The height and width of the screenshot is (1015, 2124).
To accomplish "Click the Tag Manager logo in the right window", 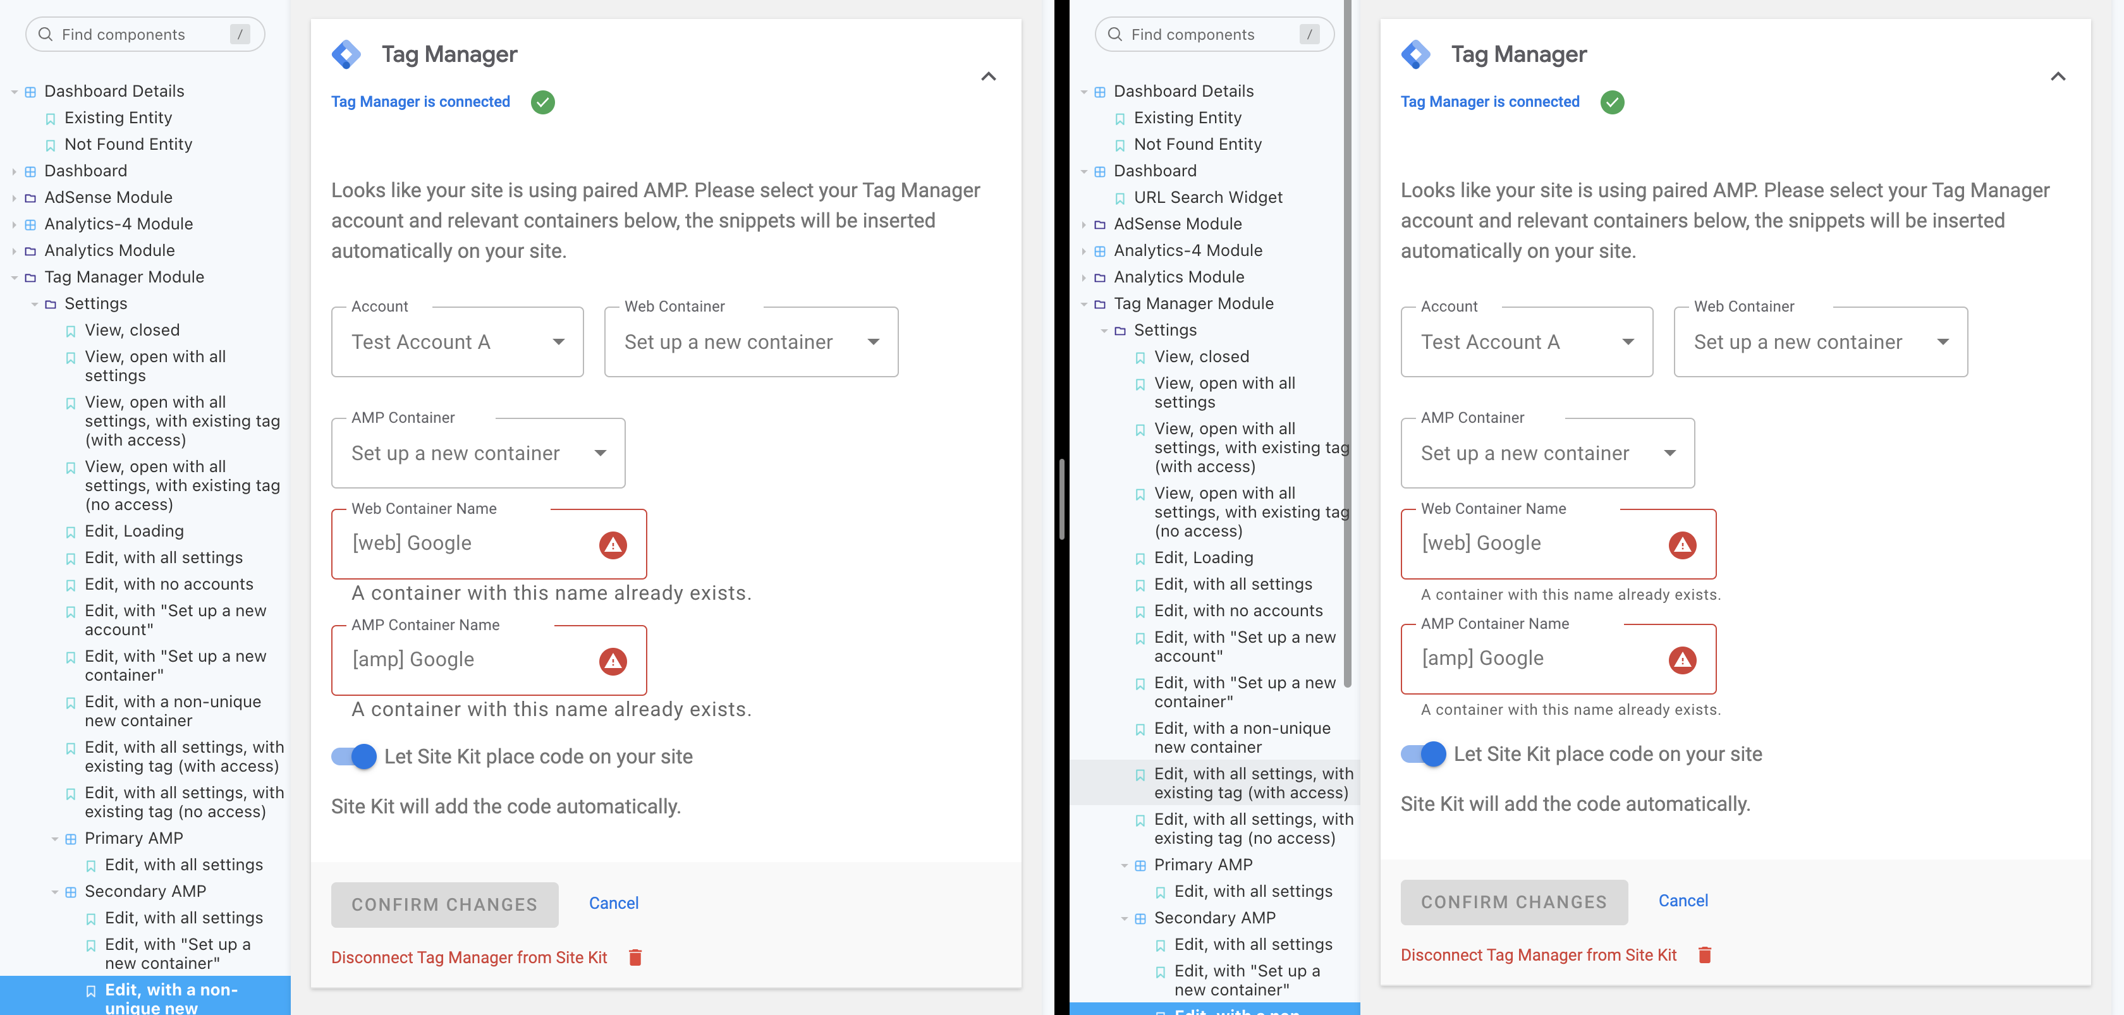I will pyautogui.click(x=1416, y=54).
